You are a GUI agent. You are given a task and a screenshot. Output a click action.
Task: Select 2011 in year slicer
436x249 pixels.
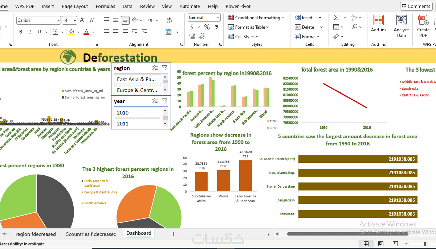(137, 123)
